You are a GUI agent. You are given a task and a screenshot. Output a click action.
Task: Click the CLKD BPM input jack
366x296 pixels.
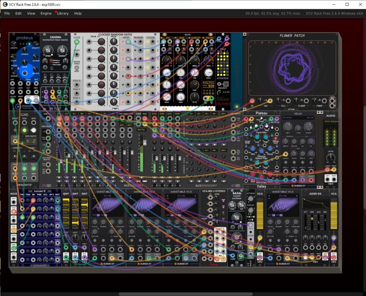coord(34,122)
